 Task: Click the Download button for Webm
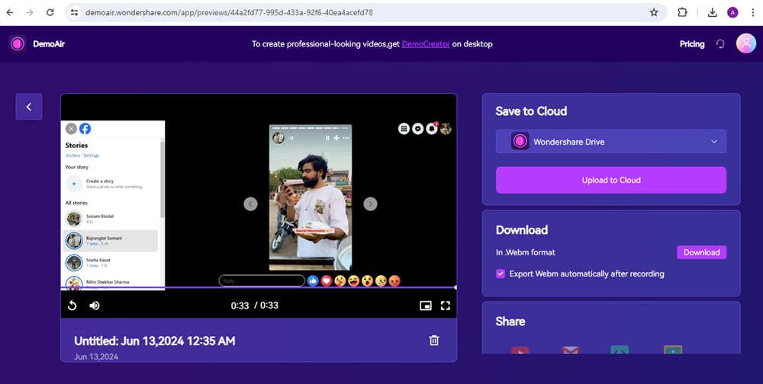701,252
